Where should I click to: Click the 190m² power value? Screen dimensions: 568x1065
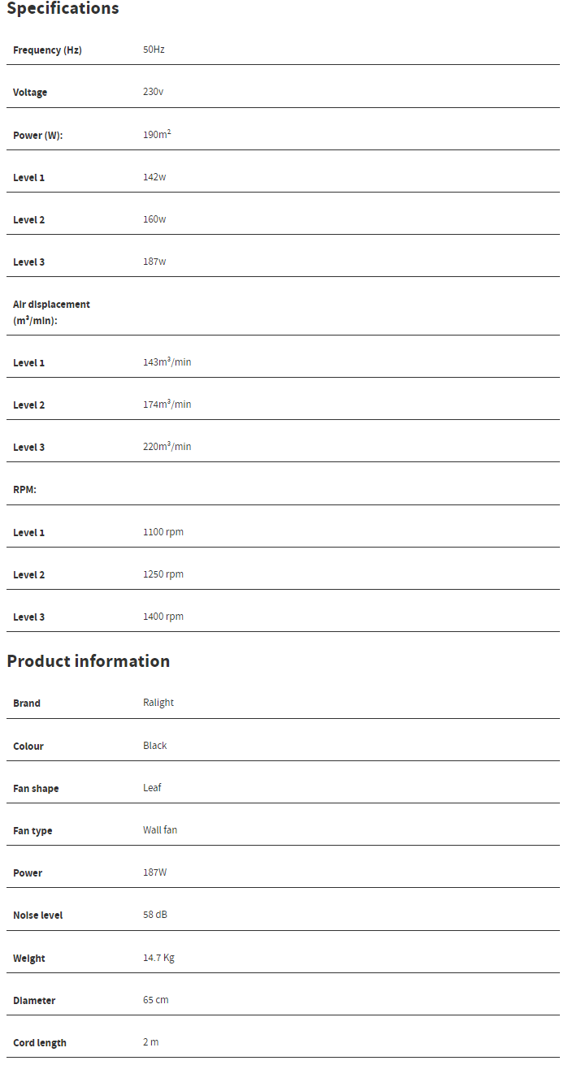[x=157, y=134]
